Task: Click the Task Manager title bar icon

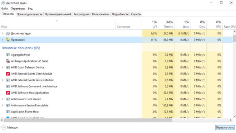Action: 3,3
